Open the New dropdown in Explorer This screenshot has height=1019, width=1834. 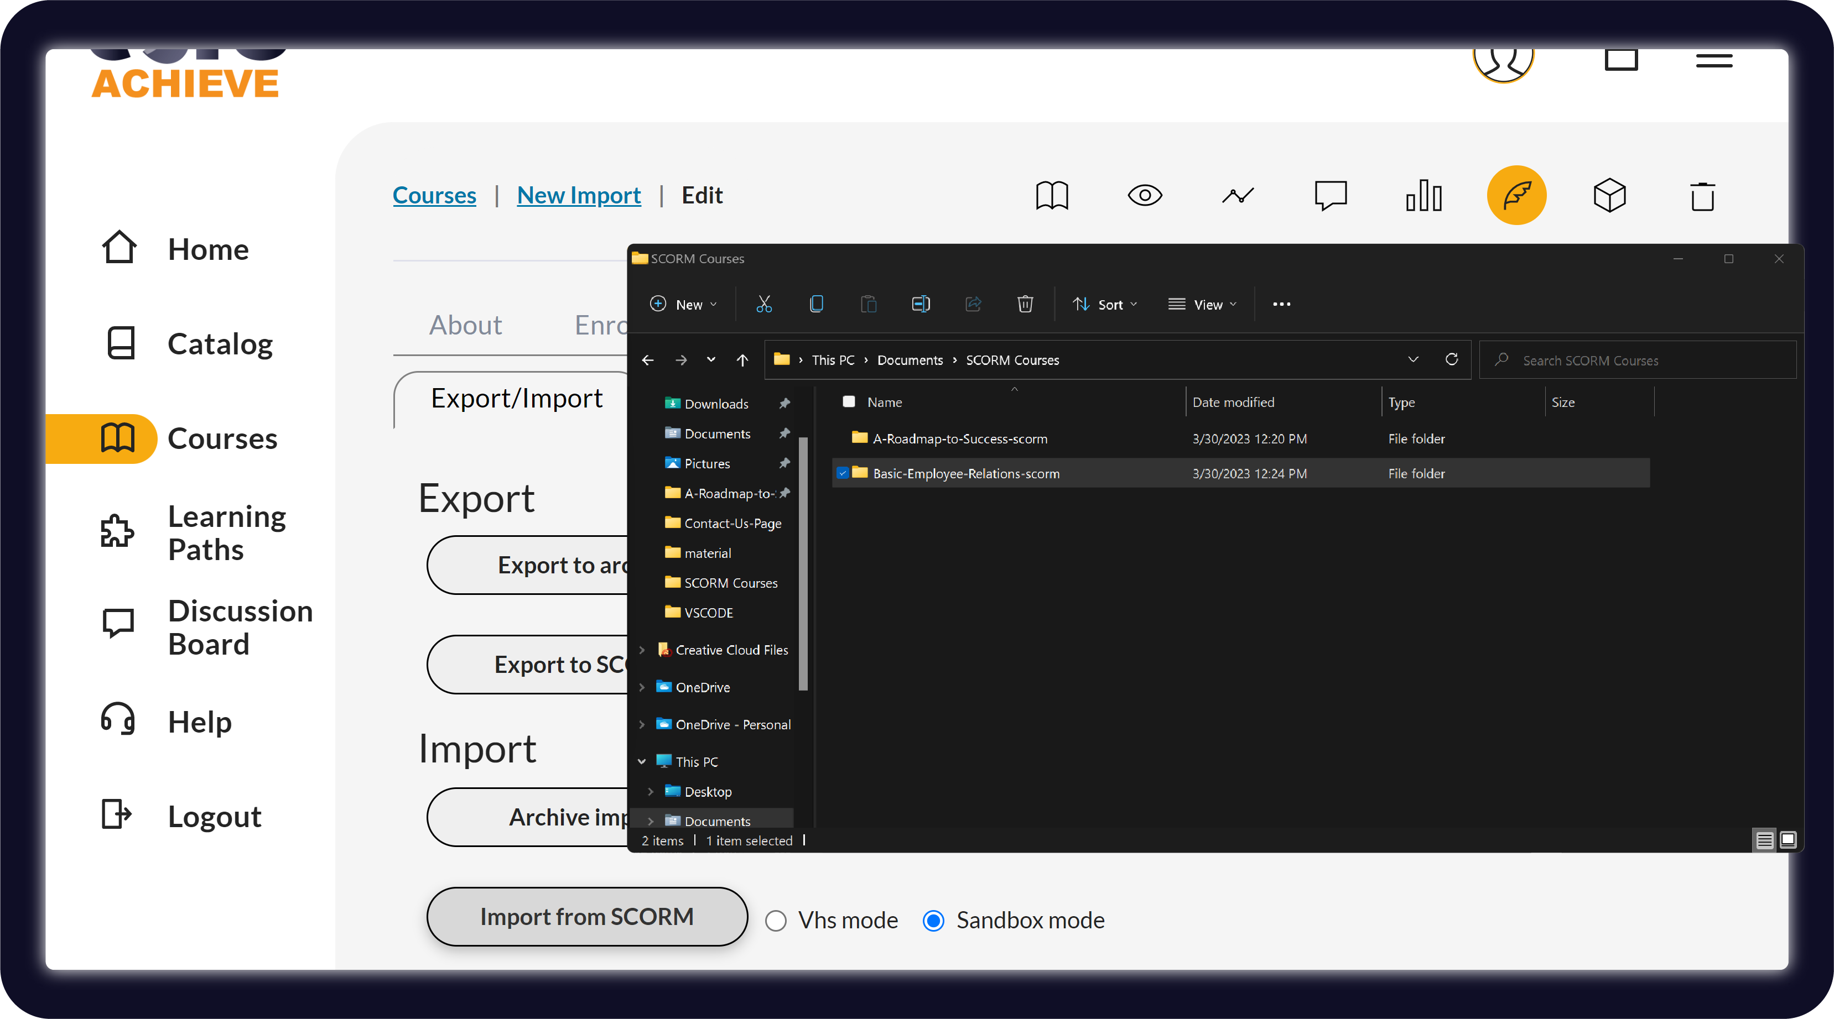684,305
